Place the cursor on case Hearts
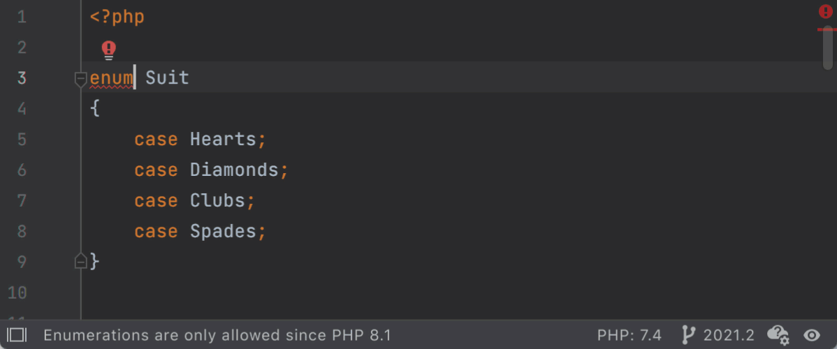The height and width of the screenshot is (349, 837). 200,140
